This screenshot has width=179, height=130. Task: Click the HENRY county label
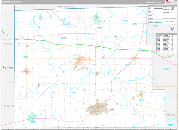[x=171, y=115]
